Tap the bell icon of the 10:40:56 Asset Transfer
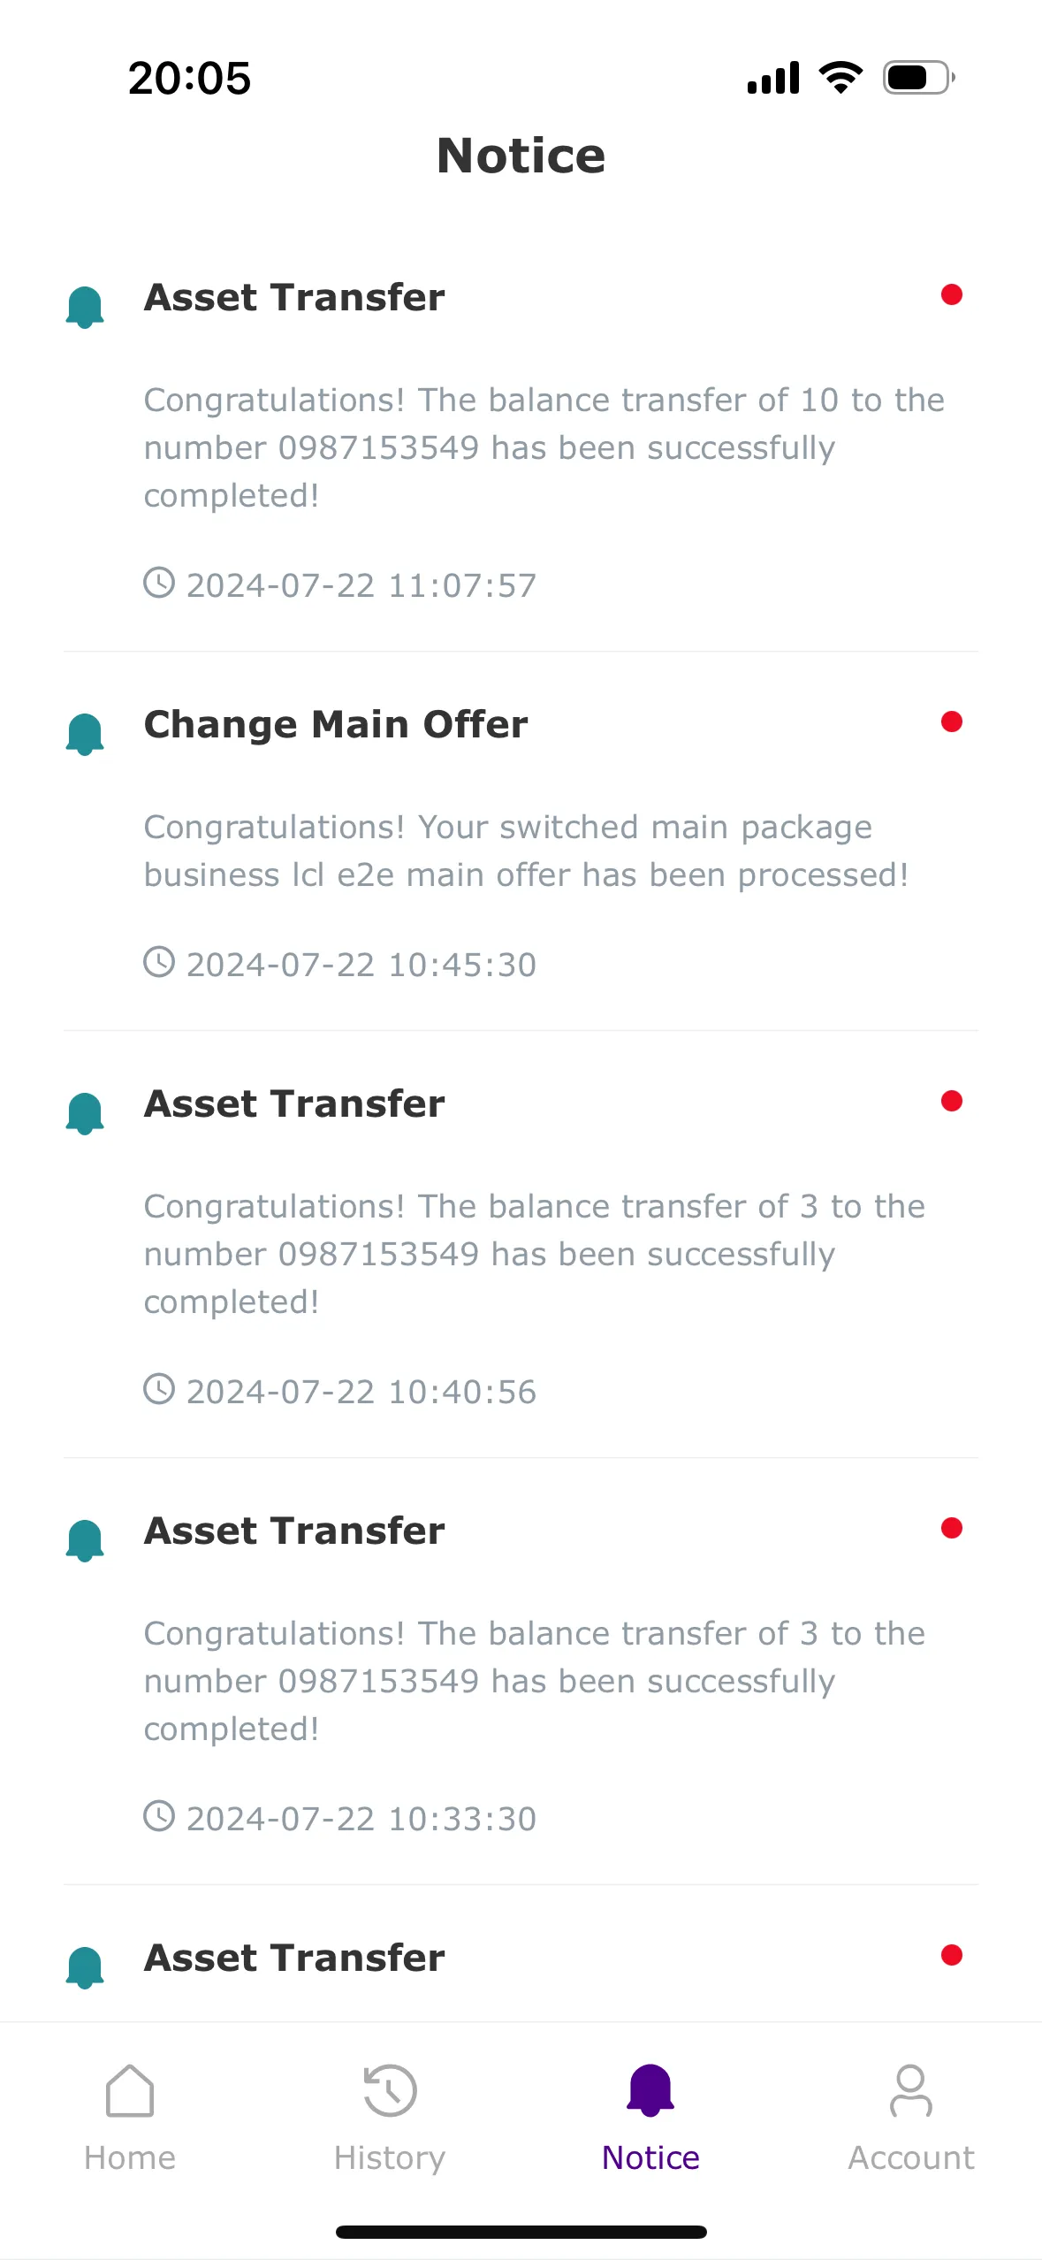The image size is (1042, 2260). tap(85, 1113)
